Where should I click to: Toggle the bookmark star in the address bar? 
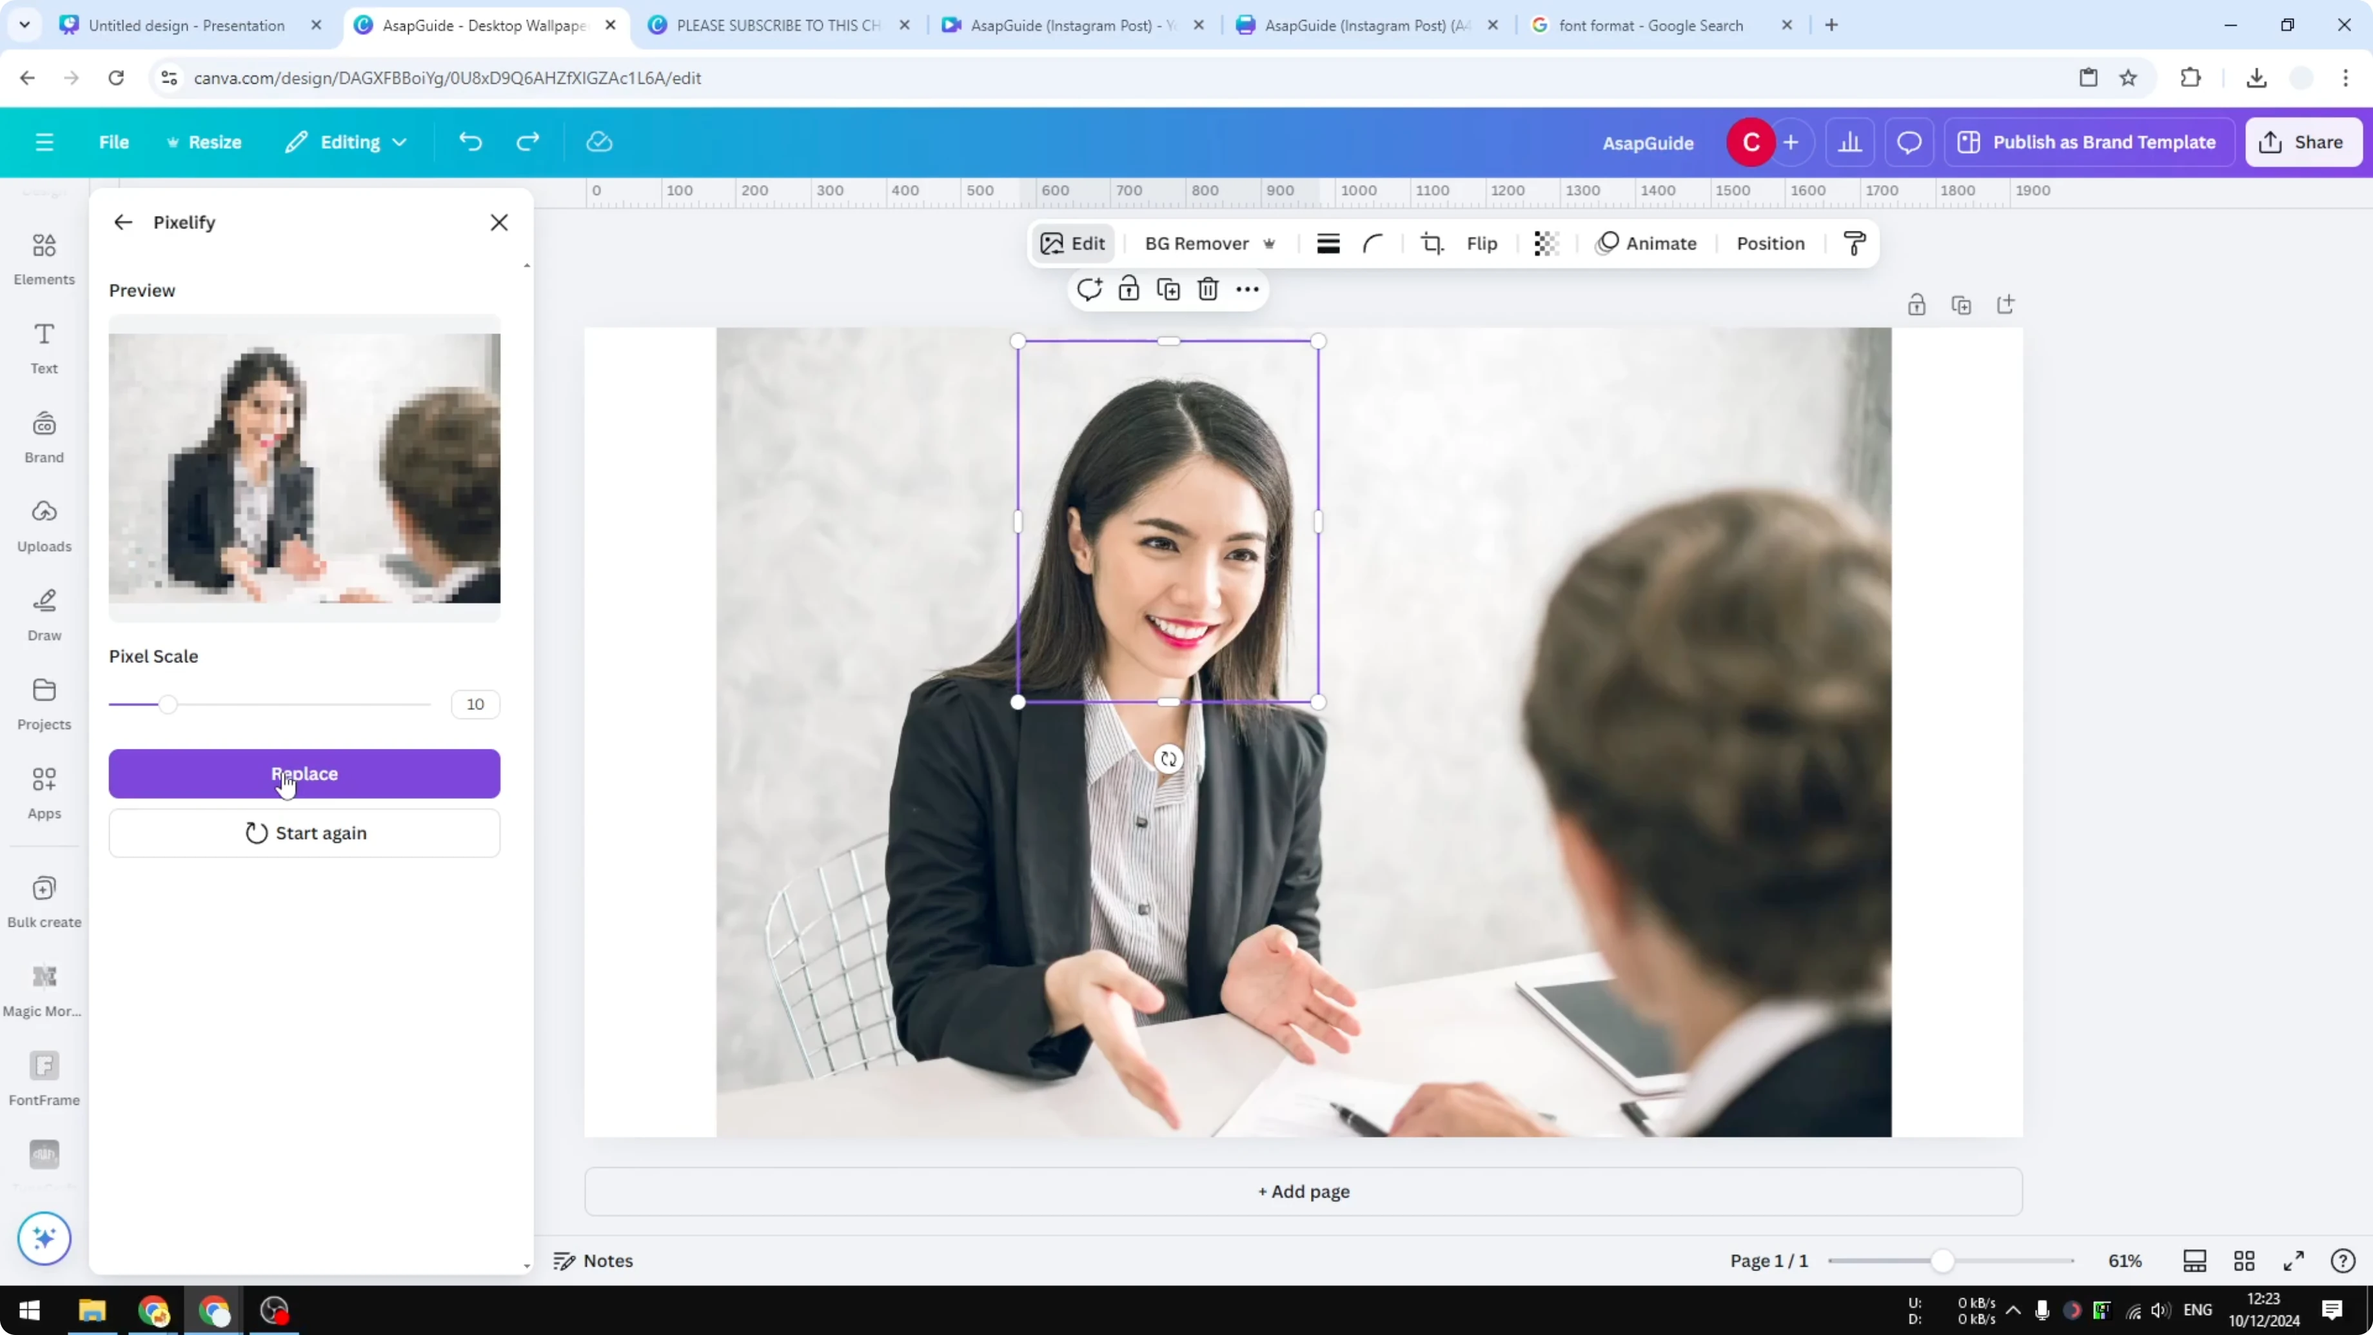[2129, 77]
